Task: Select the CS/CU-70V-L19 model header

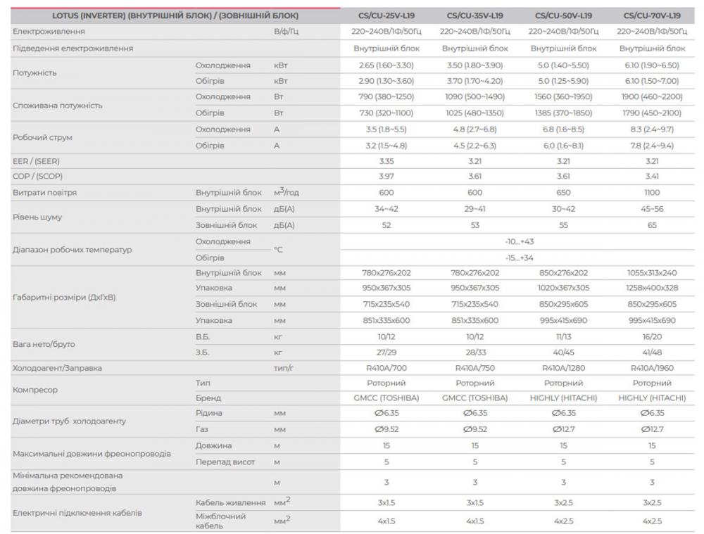Action: [x=652, y=15]
